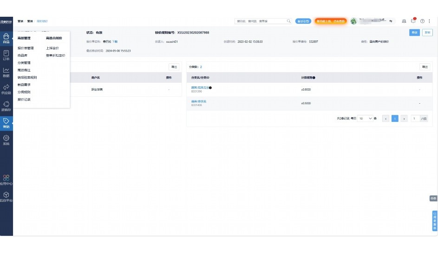Click the page number jump input field

(414, 119)
